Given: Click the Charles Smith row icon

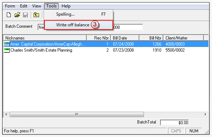Looking at the screenshot, I should [x=7, y=50].
